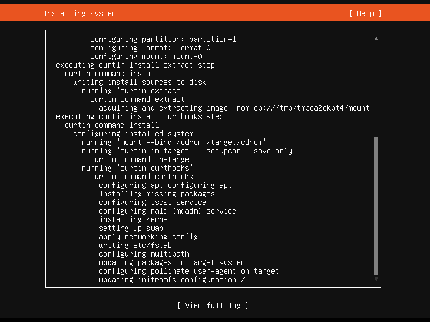Click 'executing curtin install curthooks step' line
Viewport: 430px width, 322px height.
(139, 116)
